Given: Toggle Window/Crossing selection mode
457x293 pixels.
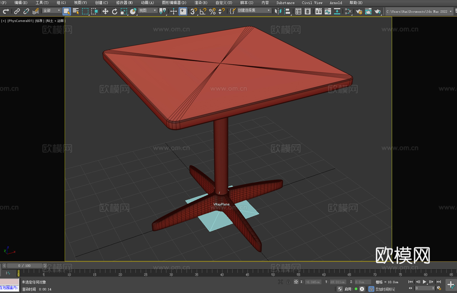Looking at the screenshot, I should click(94, 11).
